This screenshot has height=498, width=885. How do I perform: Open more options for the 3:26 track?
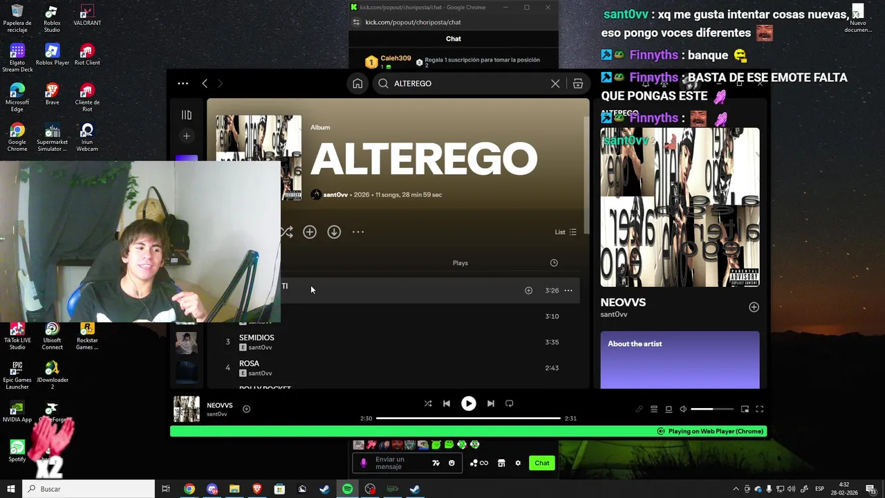point(568,290)
